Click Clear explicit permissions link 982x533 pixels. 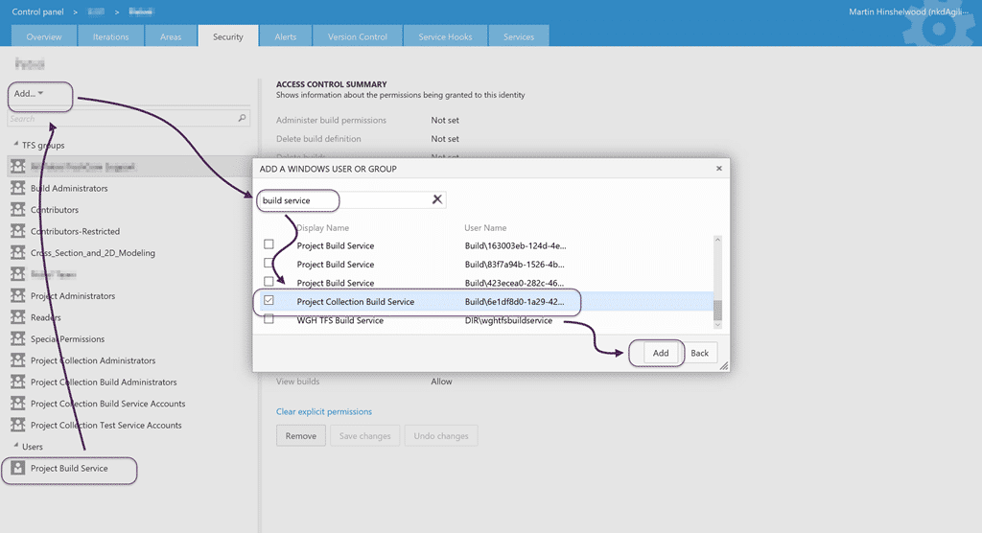324,411
